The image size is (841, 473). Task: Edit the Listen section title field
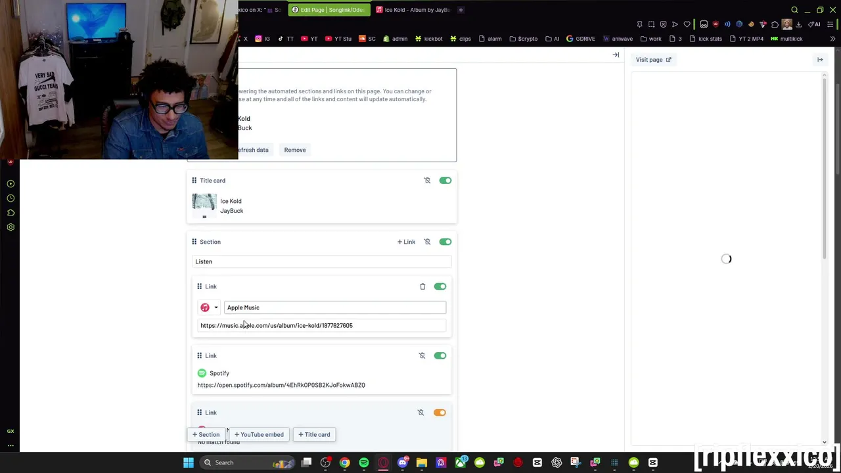pyautogui.click(x=322, y=261)
